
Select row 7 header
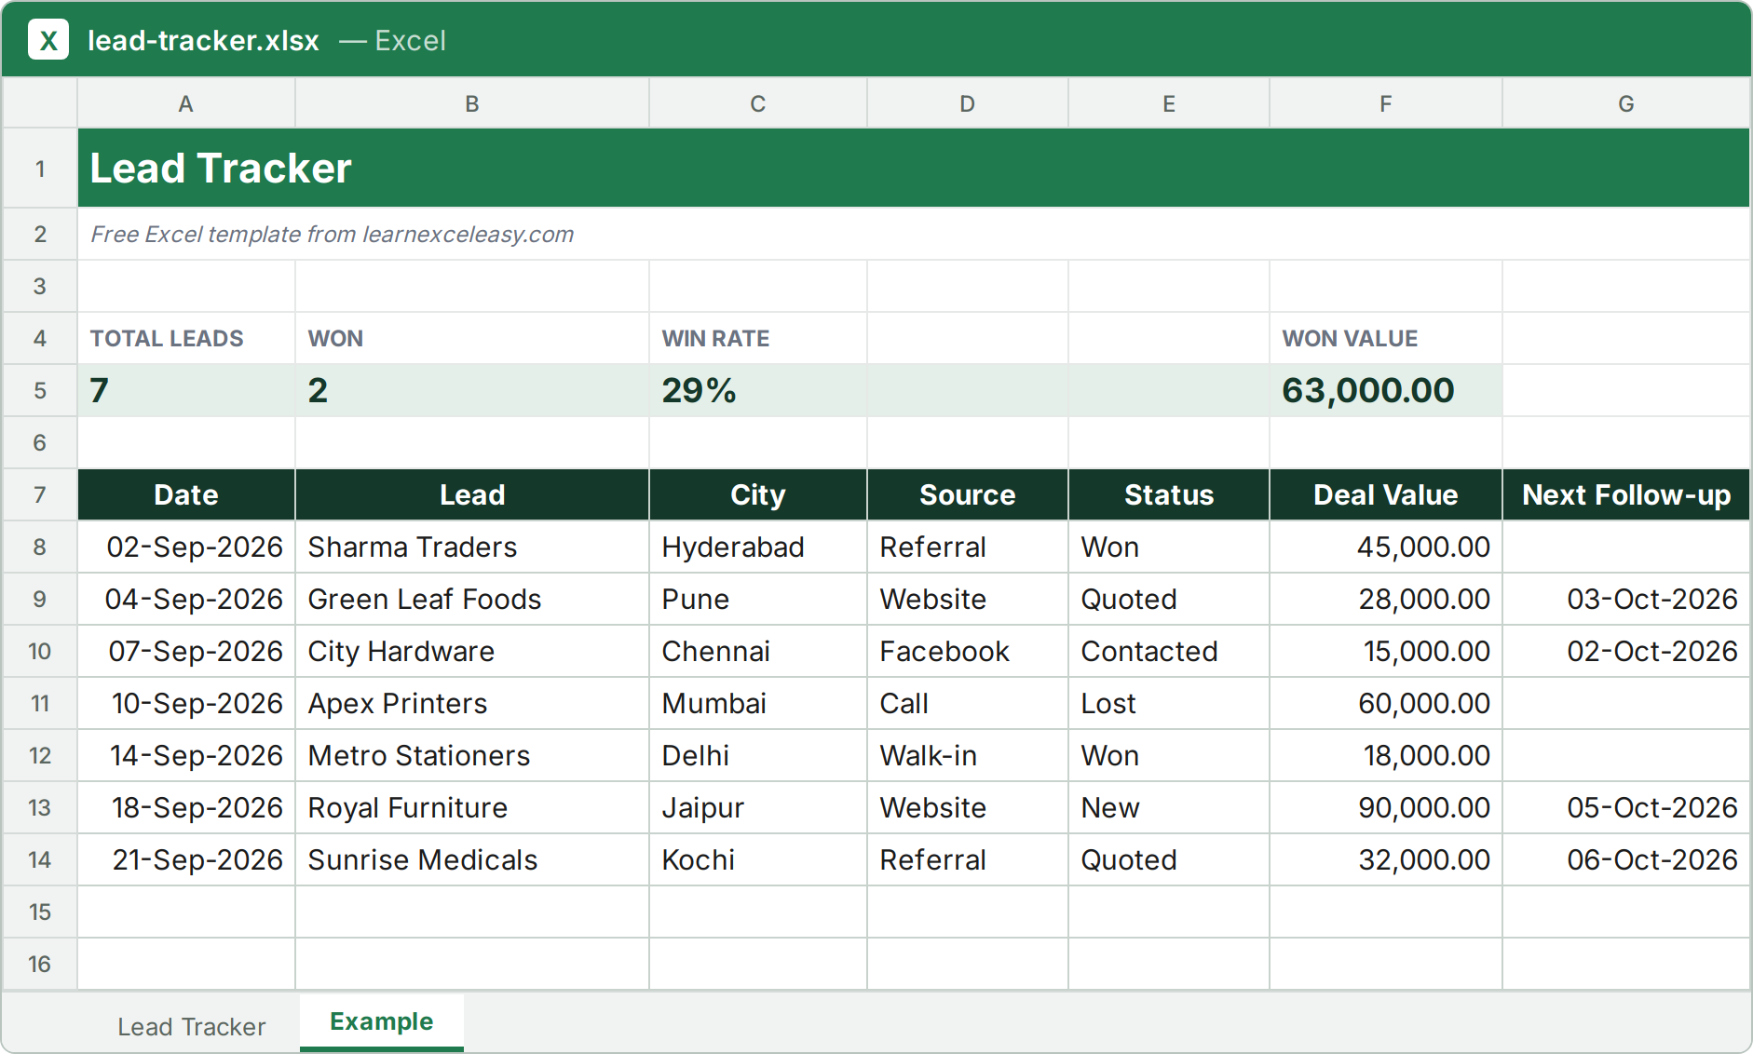[x=40, y=494]
